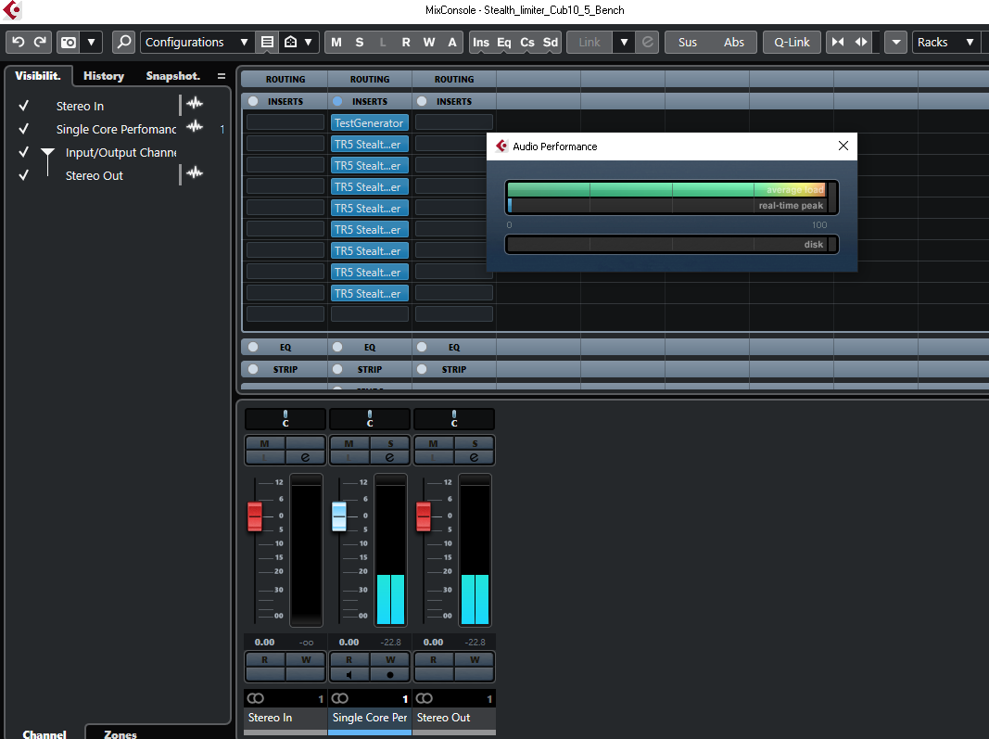Toggle global Solo S in toolbar
Viewport: 989px width, 739px height.
click(360, 43)
